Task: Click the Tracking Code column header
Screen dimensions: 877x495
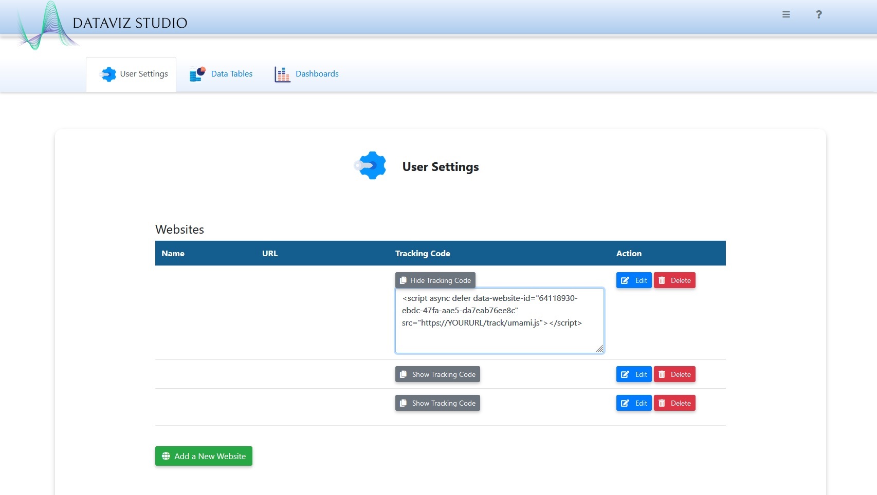Action: pyautogui.click(x=423, y=253)
